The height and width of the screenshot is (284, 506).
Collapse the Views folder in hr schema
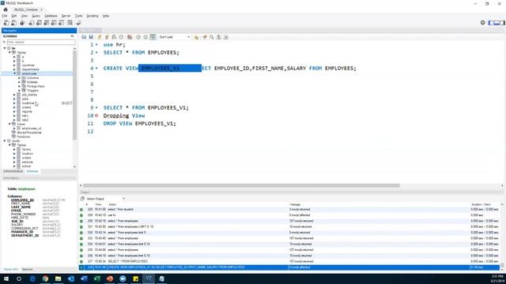(9, 124)
